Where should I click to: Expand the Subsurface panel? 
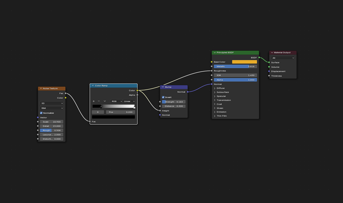[x=215, y=92]
